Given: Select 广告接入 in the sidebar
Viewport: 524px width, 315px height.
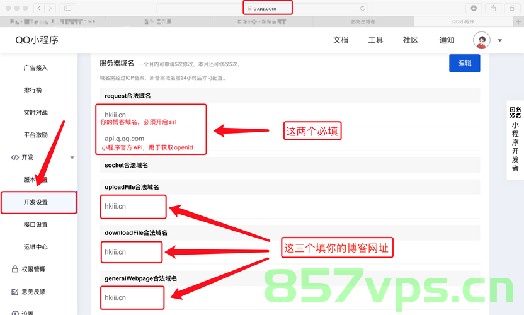Looking at the screenshot, I should pos(36,68).
